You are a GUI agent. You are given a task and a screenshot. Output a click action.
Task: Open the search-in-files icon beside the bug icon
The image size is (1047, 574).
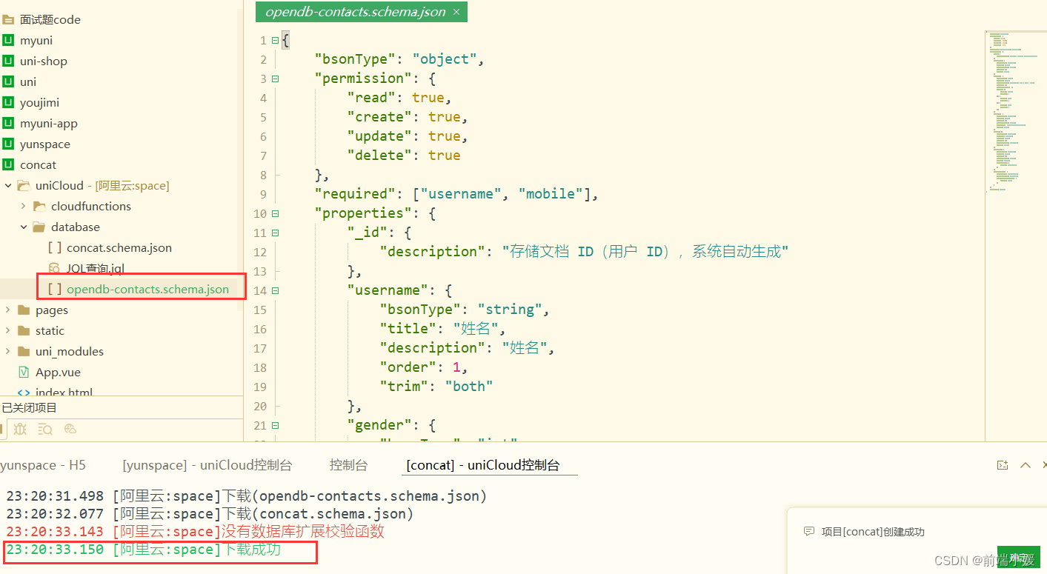pyautogui.click(x=45, y=429)
